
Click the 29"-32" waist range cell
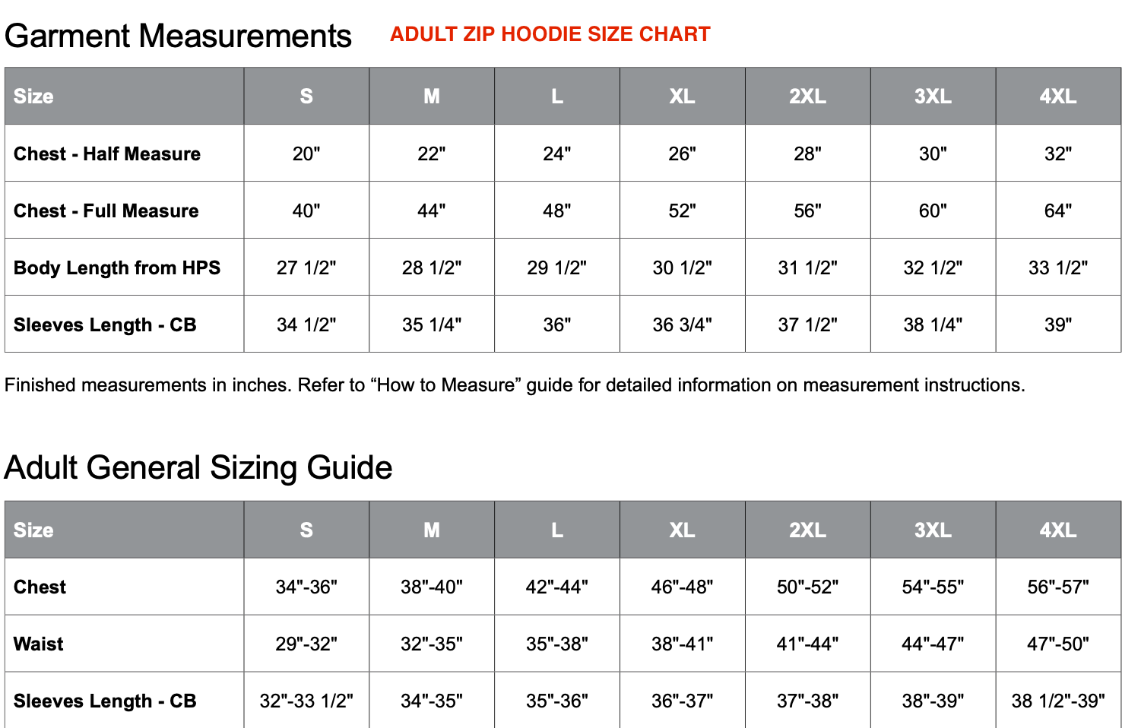[x=306, y=644]
